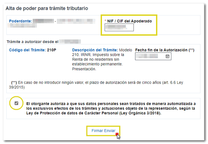Click the Firmar Enviar link
Screen dimensions: 208x144
[x=103, y=130]
